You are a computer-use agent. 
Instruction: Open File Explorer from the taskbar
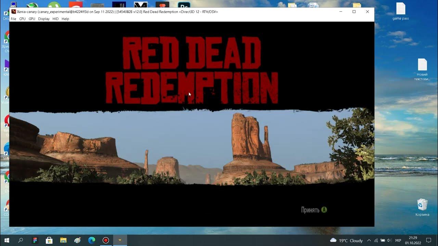pos(63,240)
